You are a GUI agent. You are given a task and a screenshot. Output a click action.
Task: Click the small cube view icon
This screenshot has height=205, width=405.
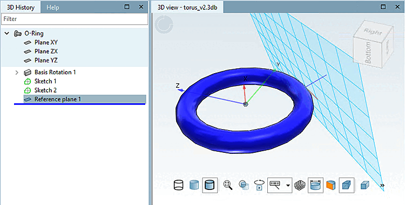click(364, 185)
